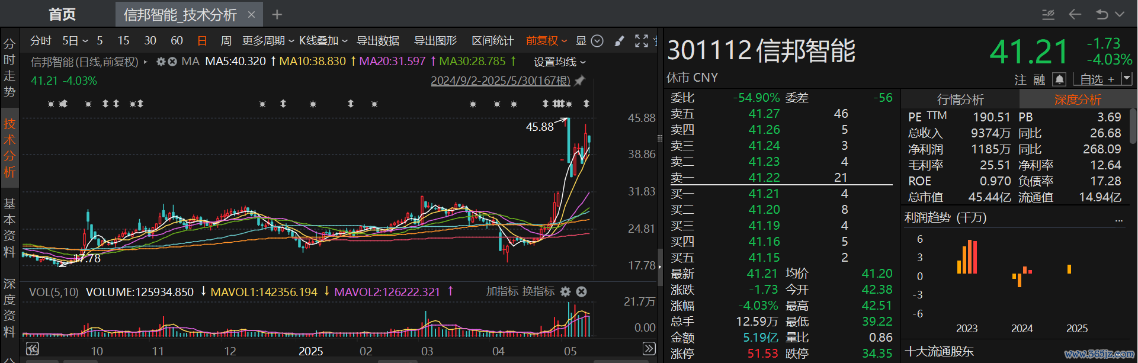Viewport: 1138px width, 363px height.
Task: Remove MA indicator with X icon
Action: click(x=172, y=62)
